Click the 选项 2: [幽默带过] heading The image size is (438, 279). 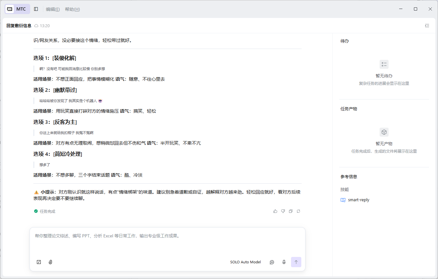55,90
